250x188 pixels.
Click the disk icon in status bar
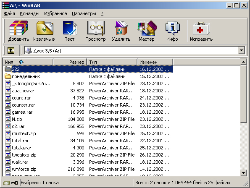click(x=6, y=183)
